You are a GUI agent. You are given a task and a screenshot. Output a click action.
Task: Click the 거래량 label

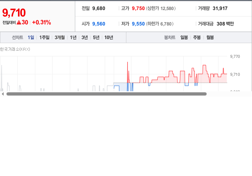[x=204, y=8]
